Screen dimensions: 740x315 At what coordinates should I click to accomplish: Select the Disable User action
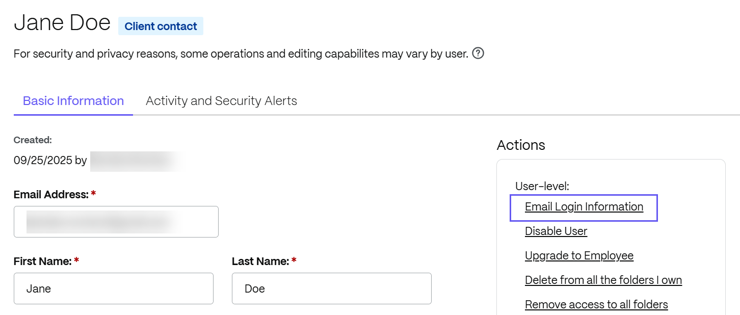[x=556, y=231]
